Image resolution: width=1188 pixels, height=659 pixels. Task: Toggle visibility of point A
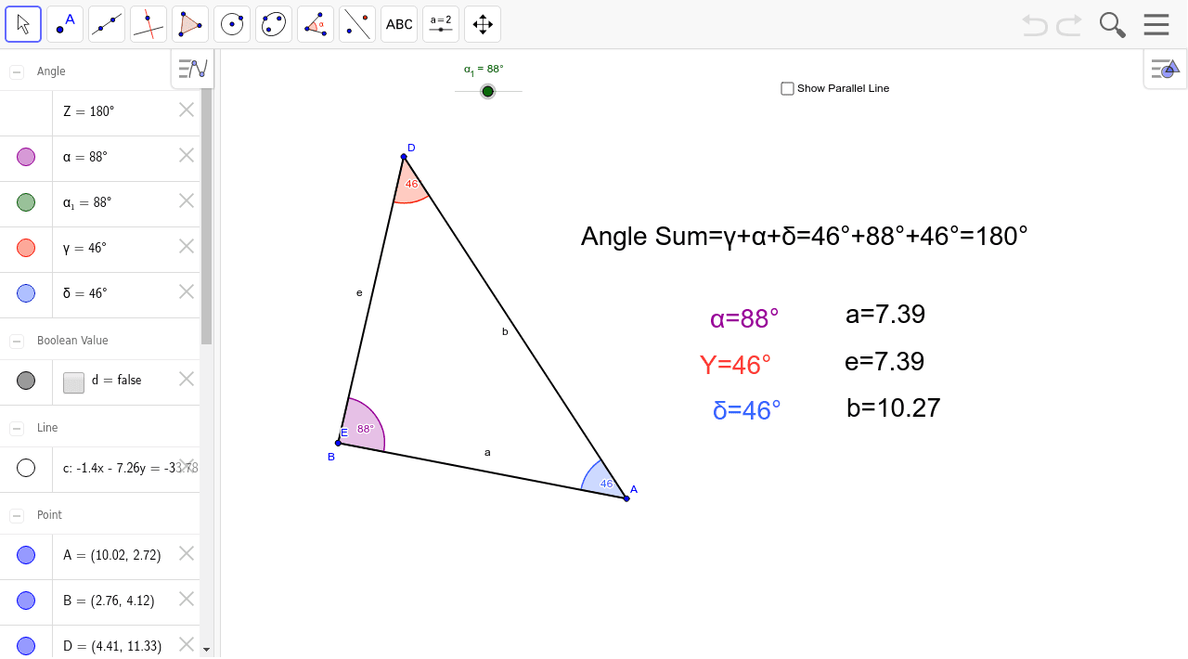point(26,555)
